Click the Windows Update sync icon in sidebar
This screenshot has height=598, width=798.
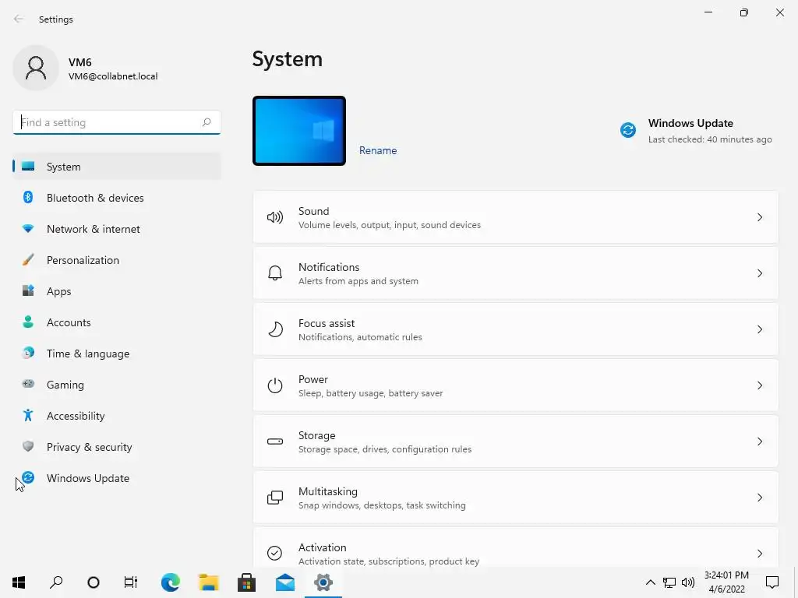[28, 477]
